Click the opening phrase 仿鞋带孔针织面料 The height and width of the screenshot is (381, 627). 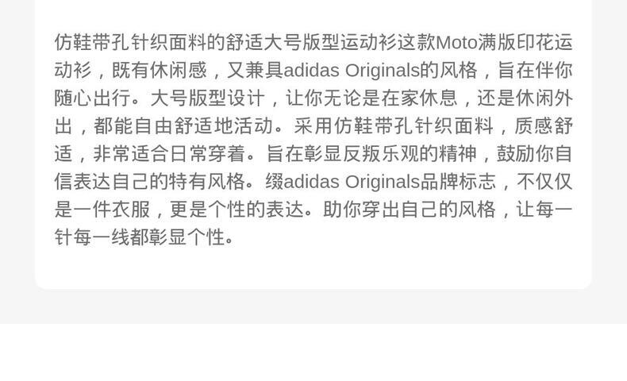click(131, 42)
